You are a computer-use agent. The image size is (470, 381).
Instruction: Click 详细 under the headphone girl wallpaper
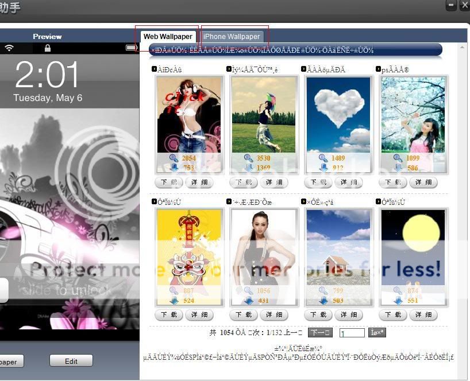coord(199,182)
